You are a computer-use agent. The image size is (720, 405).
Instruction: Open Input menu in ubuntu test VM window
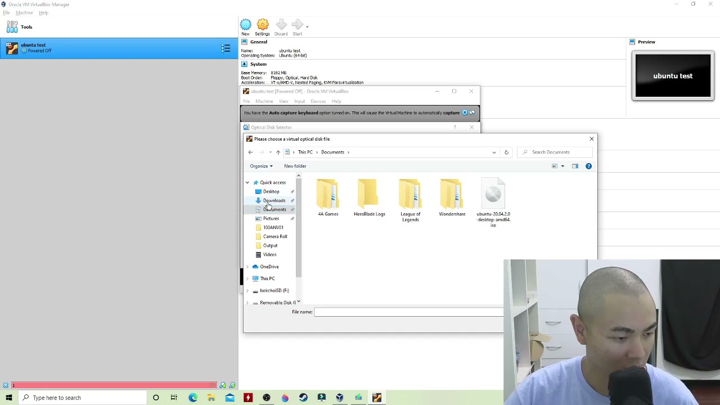point(299,101)
